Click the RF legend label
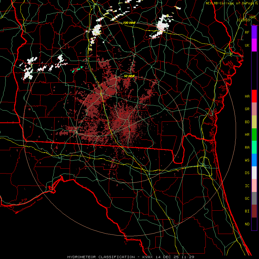 pos(247,32)
